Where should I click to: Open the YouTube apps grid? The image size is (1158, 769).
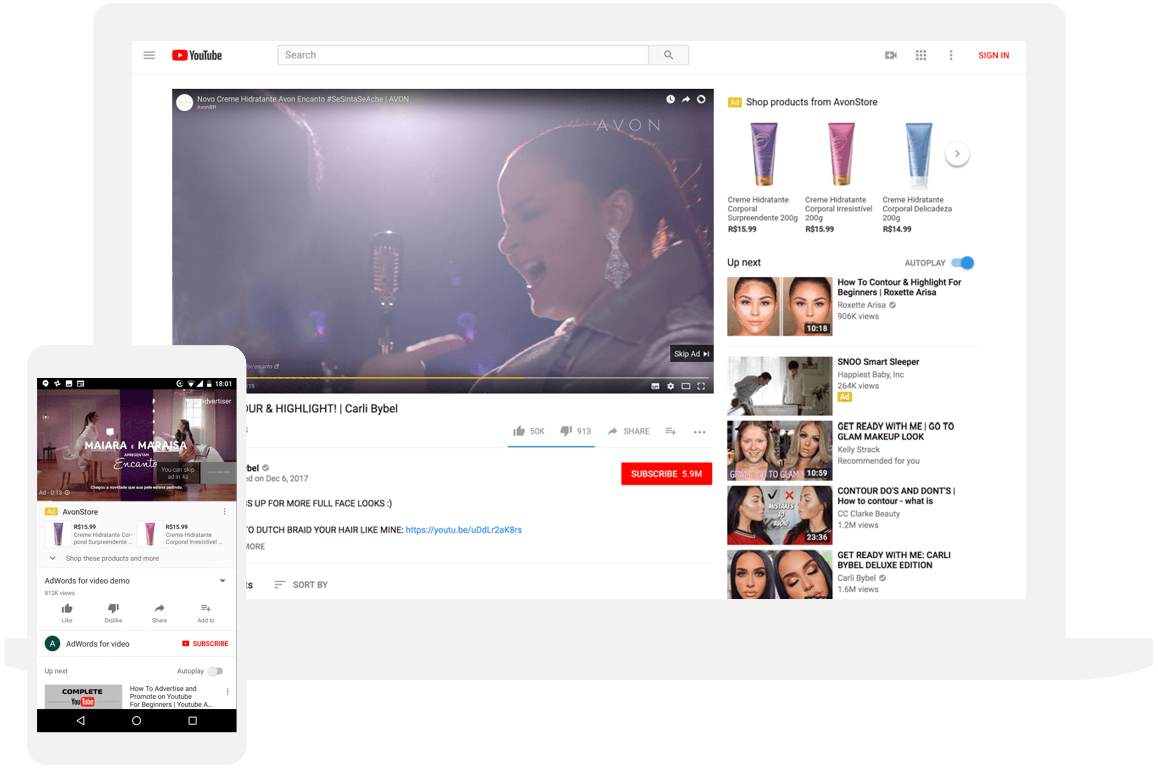tap(921, 55)
